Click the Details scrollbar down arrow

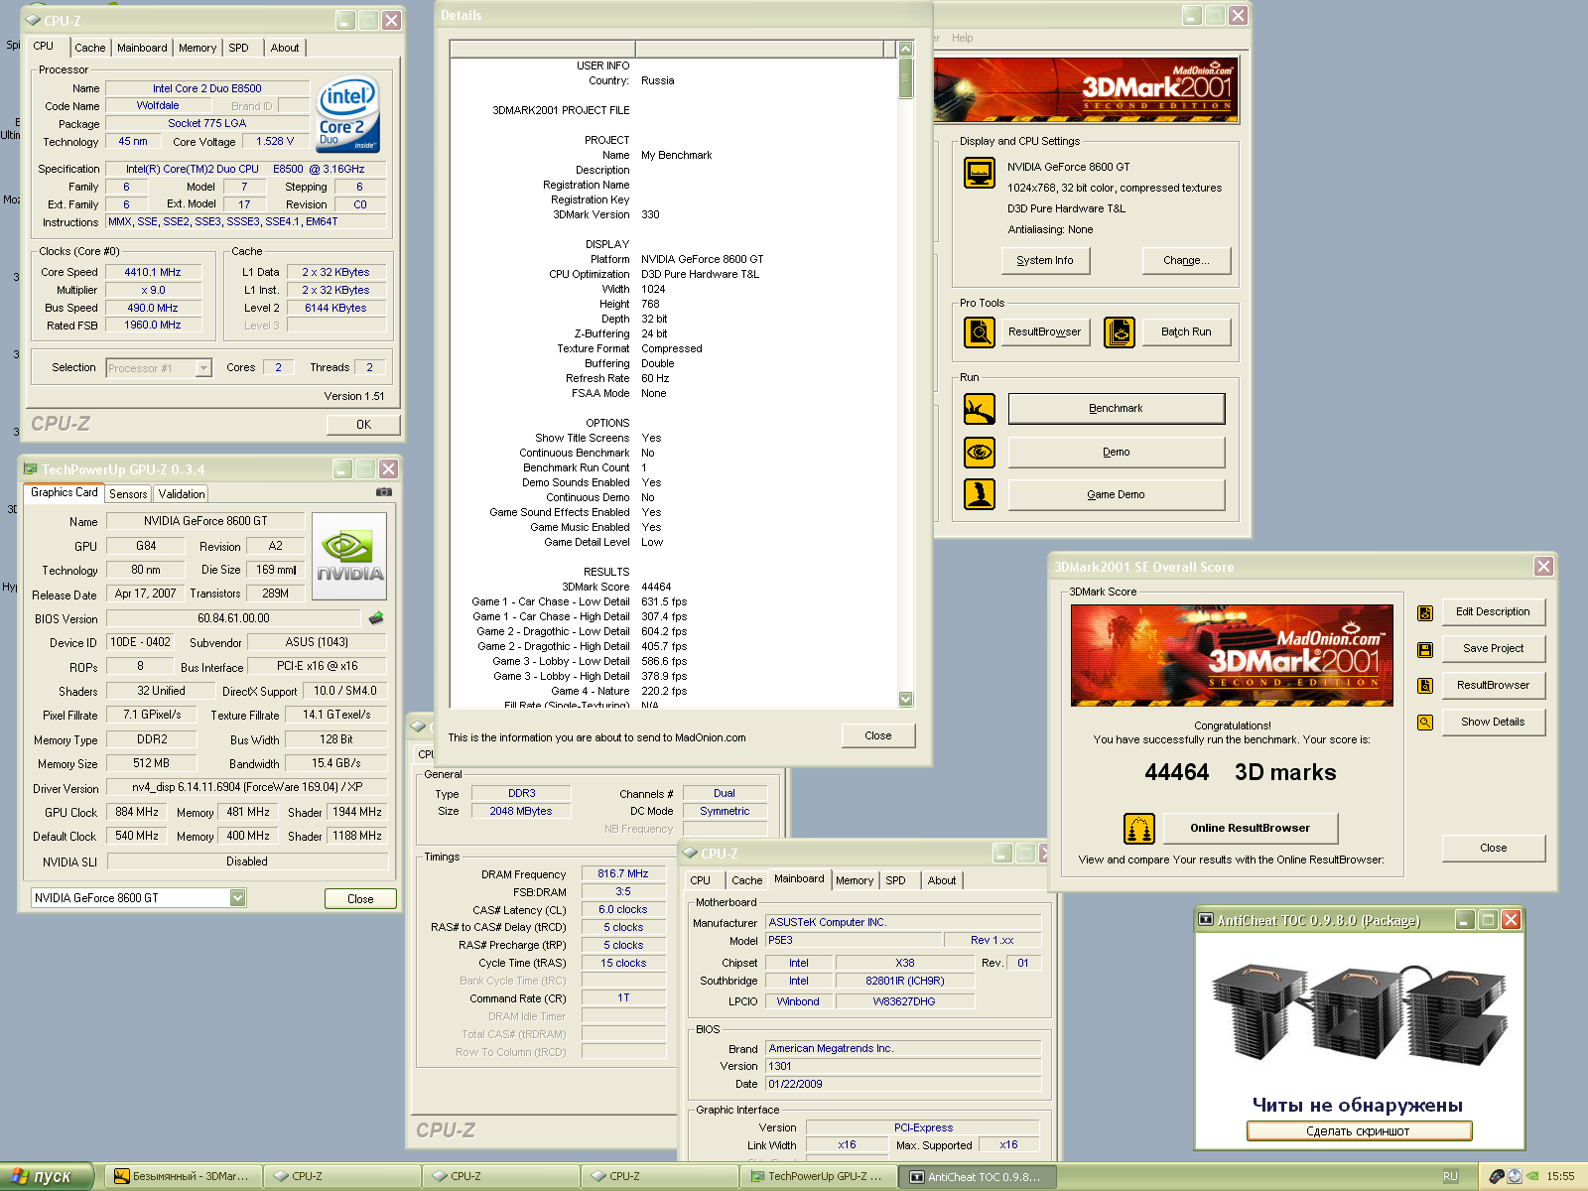coord(906,699)
